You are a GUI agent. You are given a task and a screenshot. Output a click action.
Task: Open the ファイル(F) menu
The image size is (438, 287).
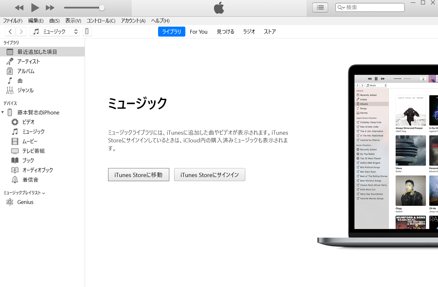[13, 21]
